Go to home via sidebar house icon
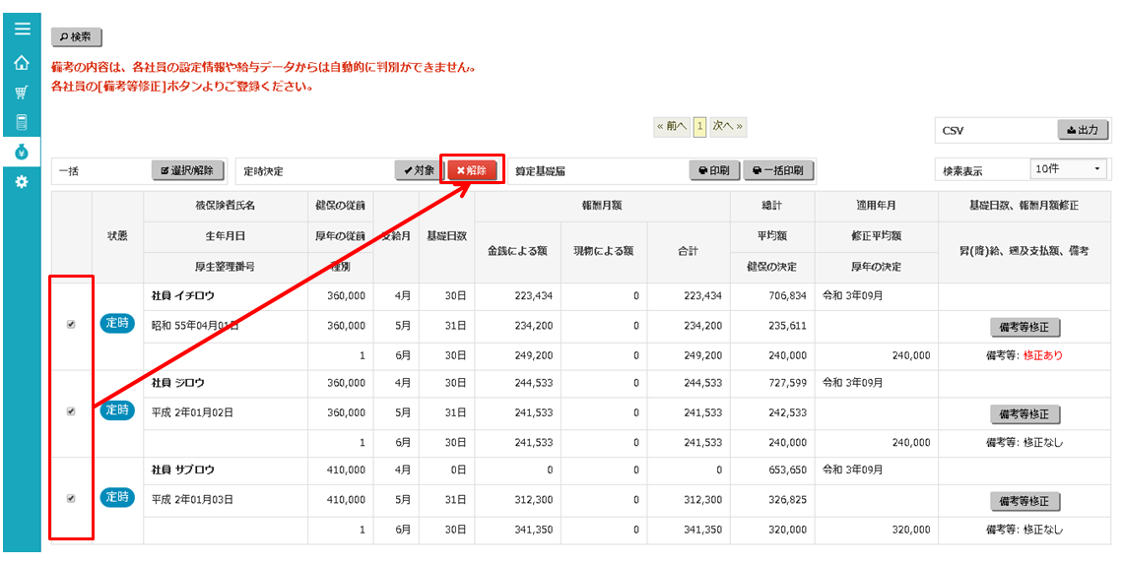The image size is (1122, 565). tap(22, 63)
